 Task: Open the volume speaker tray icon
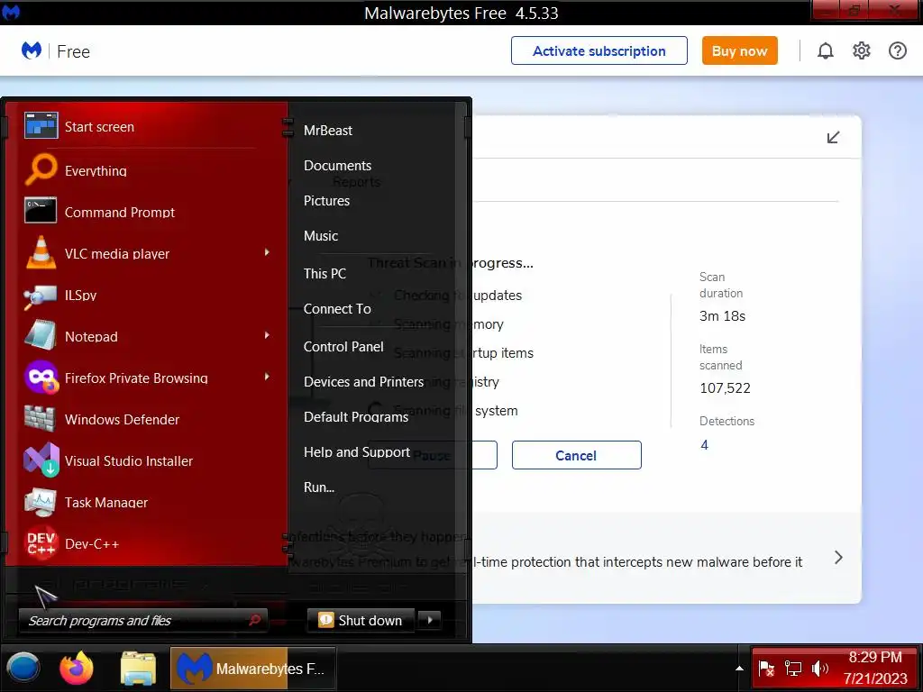(x=819, y=669)
